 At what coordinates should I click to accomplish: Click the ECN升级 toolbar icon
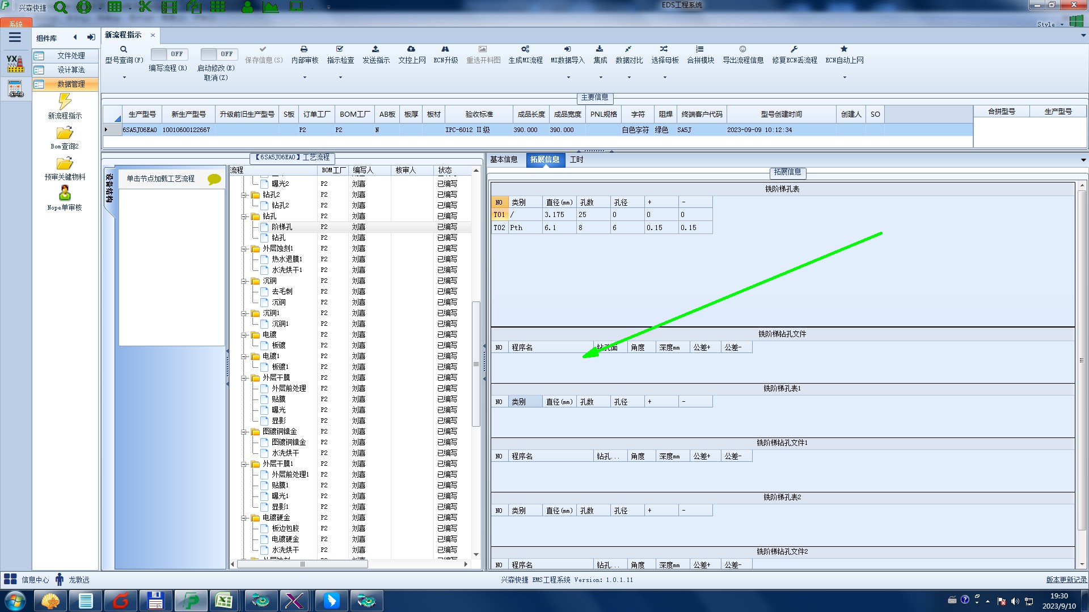445,49
